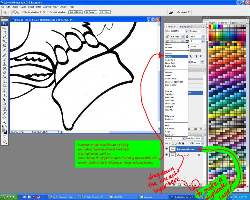The width and height of the screenshot is (250, 200).
Task: Switch to the Paragraph tab
Action: click(185, 26)
